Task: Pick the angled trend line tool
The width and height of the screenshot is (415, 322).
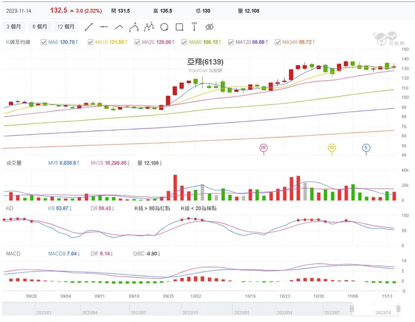Action: (x=119, y=26)
